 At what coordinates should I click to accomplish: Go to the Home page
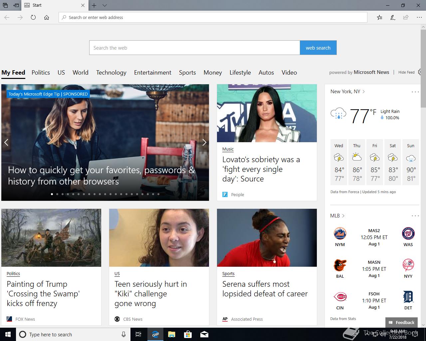coord(47,17)
